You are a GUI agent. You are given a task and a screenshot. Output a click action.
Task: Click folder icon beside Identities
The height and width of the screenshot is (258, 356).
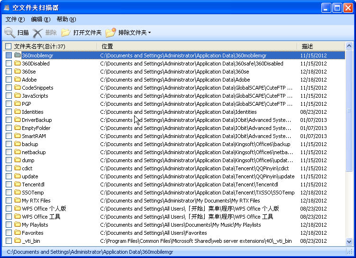18,111
